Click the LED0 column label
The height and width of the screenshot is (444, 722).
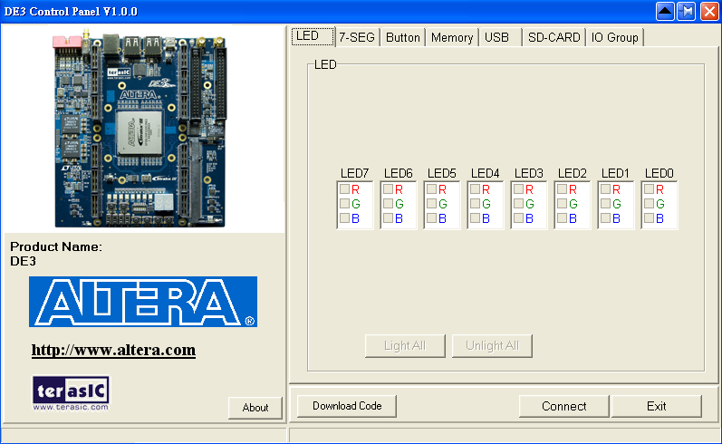(x=659, y=173)
